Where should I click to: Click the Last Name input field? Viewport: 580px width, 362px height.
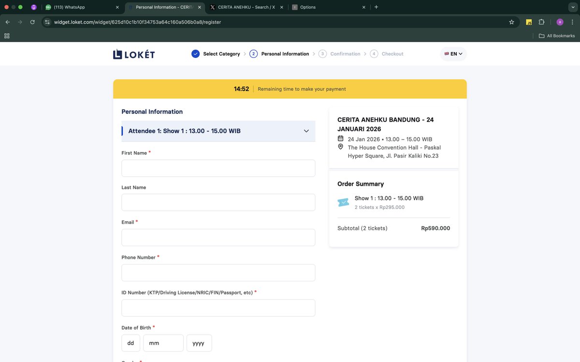(218, 203)
